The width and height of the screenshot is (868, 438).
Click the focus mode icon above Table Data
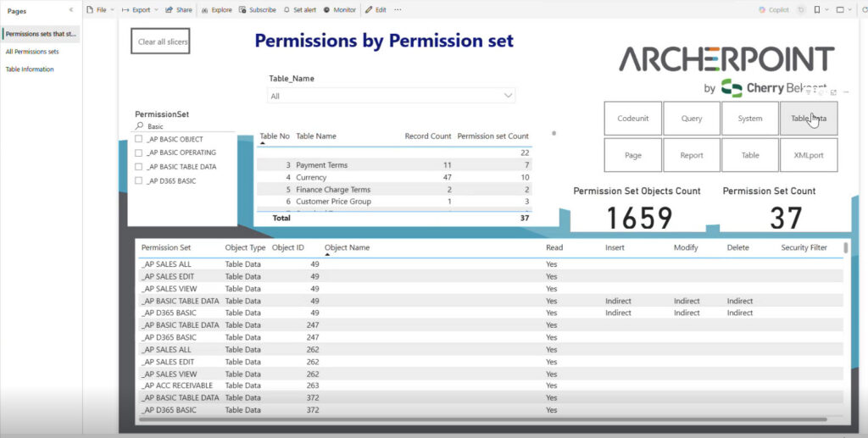click(x=834, y=92)
